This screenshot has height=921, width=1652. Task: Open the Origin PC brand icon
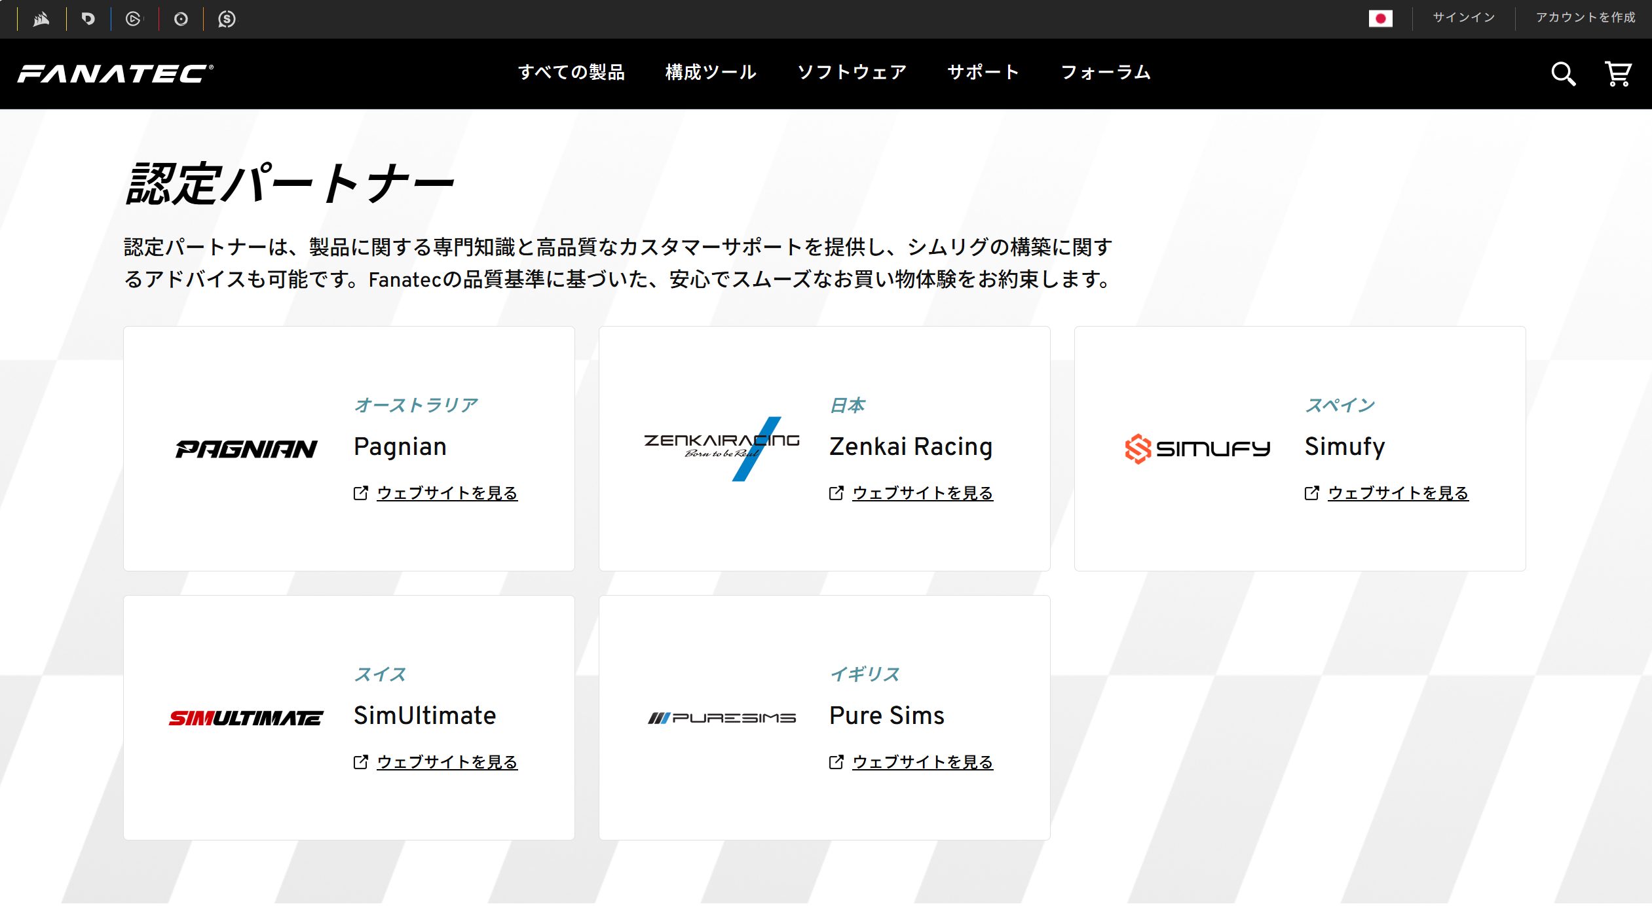coord(181,19)
